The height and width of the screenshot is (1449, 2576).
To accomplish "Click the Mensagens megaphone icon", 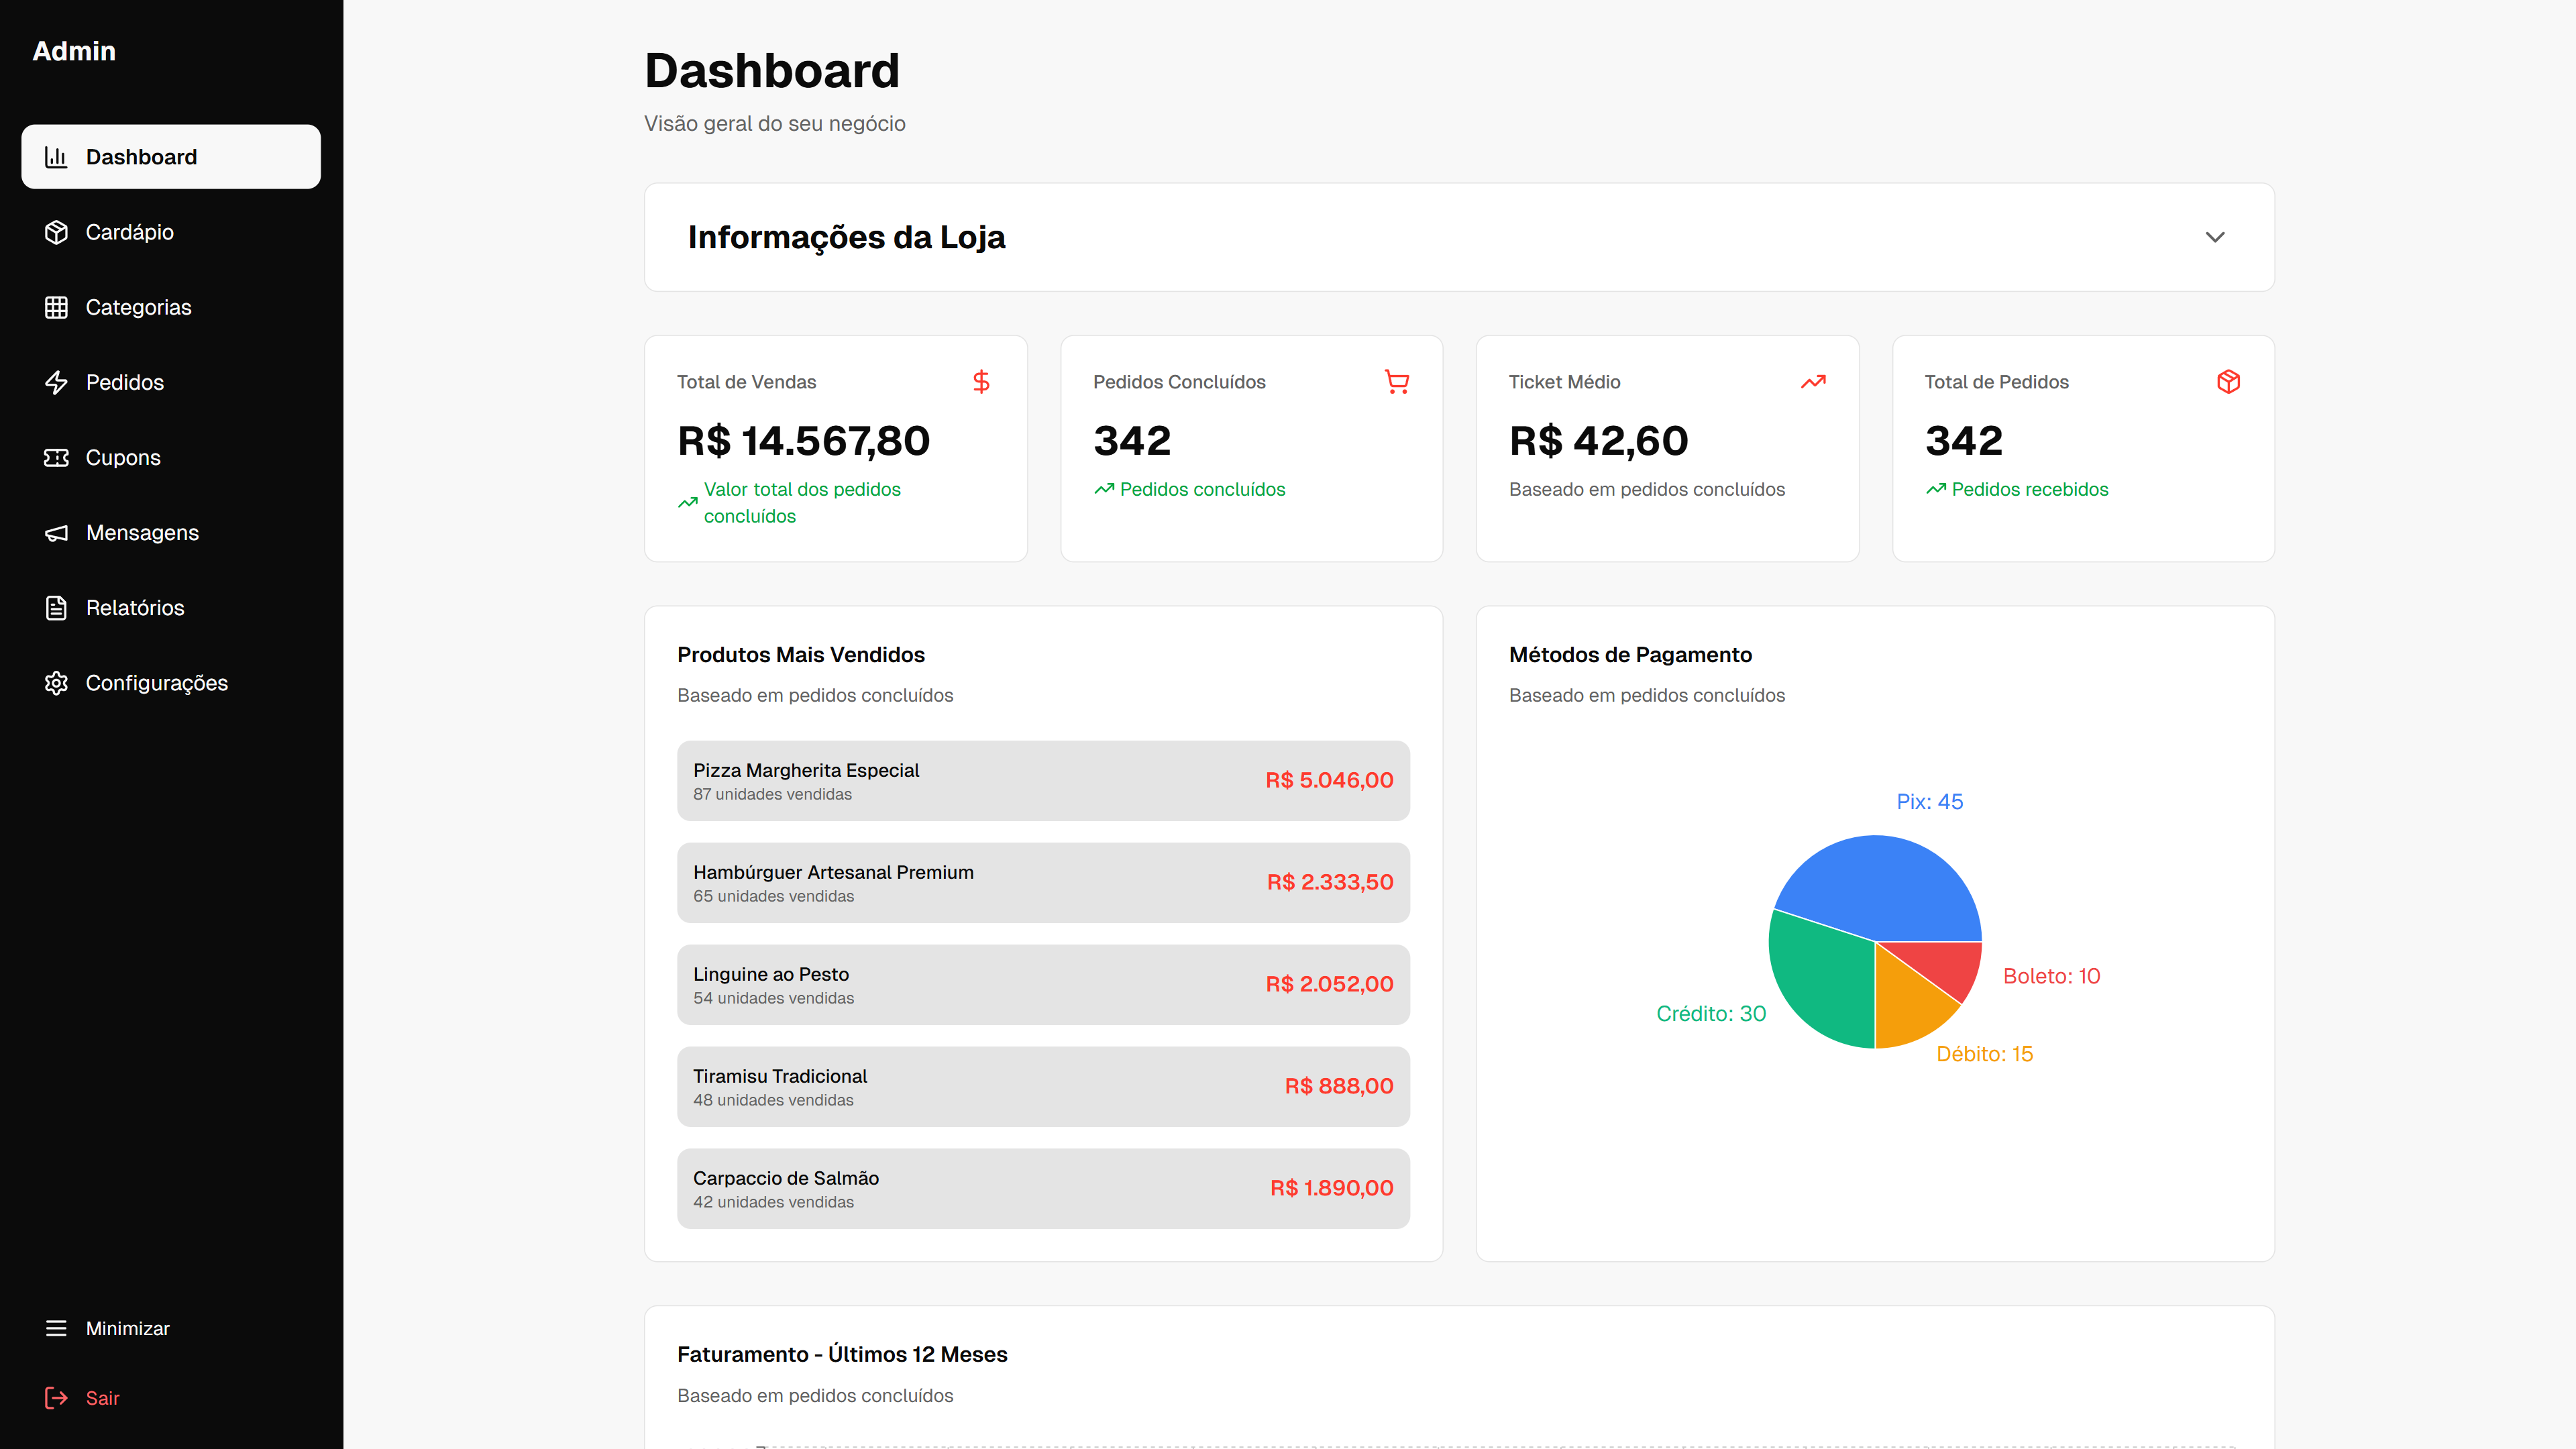I will [x=57, y=532].
